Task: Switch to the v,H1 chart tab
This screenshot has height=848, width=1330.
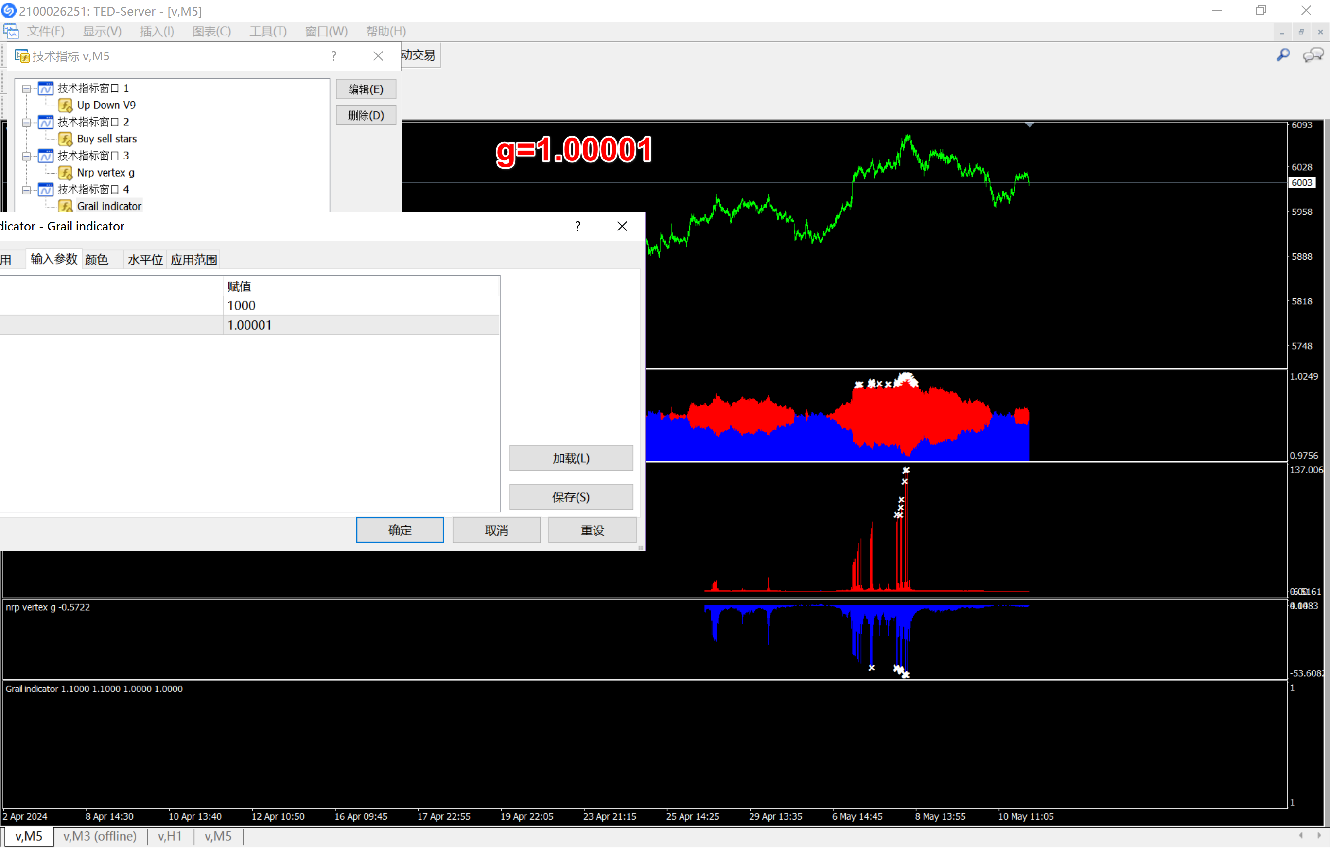Action: click(x=170, y=836)
